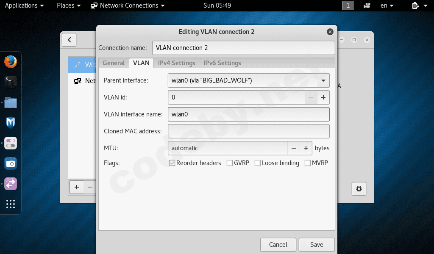
Task: Open the en language selector
Action: click(387, 6)
